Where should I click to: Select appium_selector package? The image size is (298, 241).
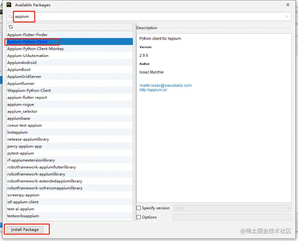click(70, 111)
